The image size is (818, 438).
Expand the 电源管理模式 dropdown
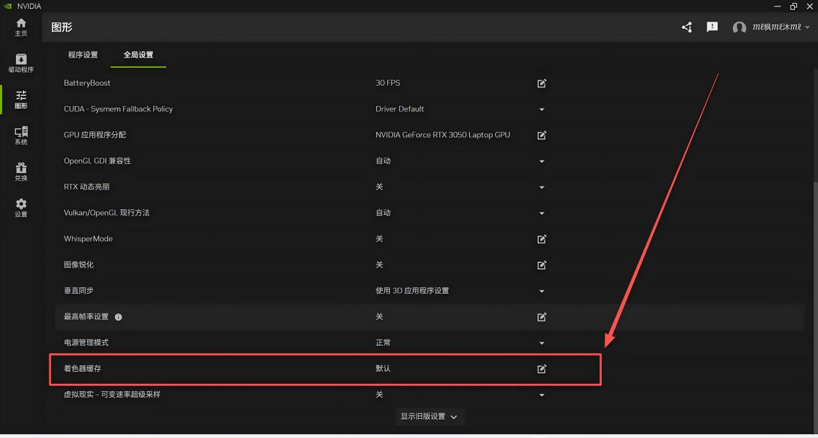(542, 343)
